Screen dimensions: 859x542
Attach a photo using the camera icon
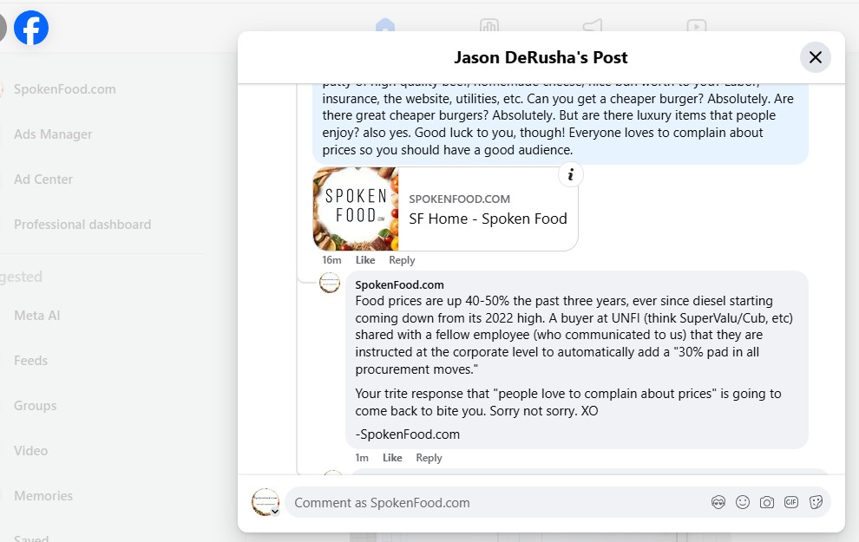(767, 502)
